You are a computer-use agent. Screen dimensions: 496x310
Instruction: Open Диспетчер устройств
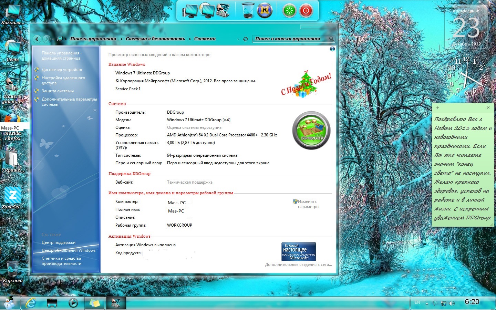click(62, 70)
